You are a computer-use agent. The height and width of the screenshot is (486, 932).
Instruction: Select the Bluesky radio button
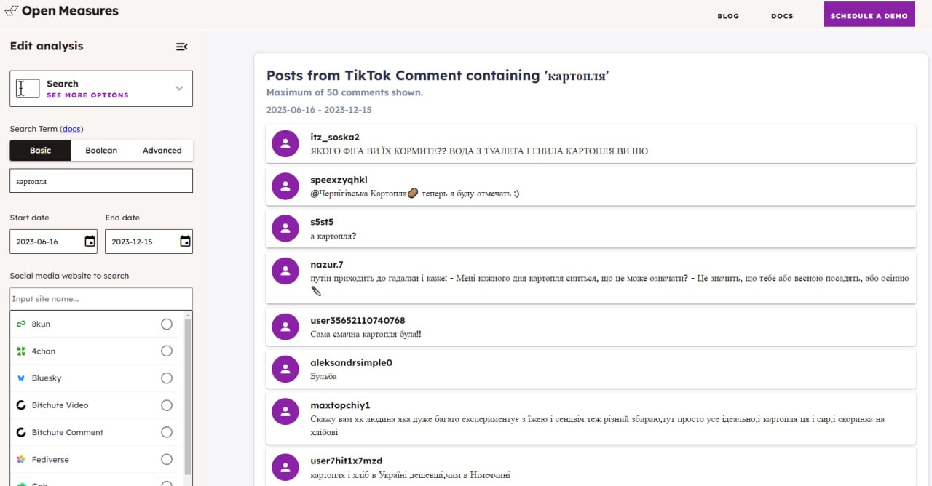pos(167,378)
